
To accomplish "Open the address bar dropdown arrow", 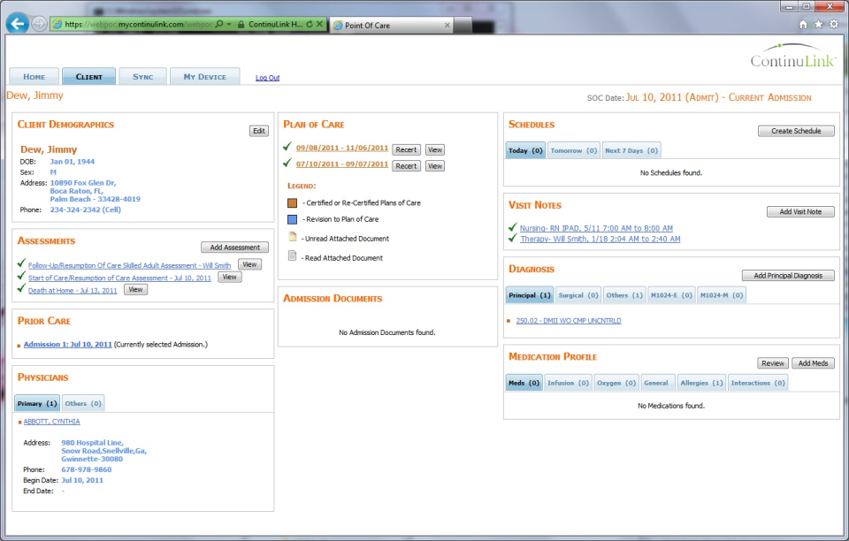I will point(229,25).
